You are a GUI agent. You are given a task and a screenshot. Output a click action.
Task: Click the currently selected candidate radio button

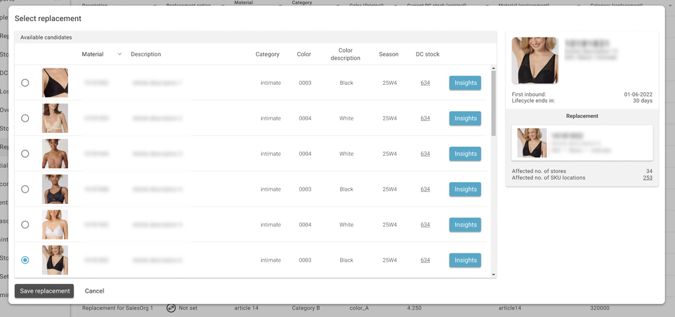point(25,260)
